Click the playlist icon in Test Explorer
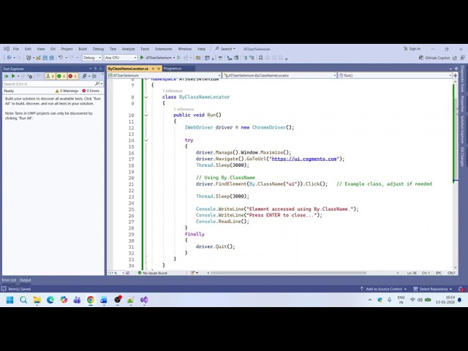This screenshot has width=468, height=351. (84, 76)
